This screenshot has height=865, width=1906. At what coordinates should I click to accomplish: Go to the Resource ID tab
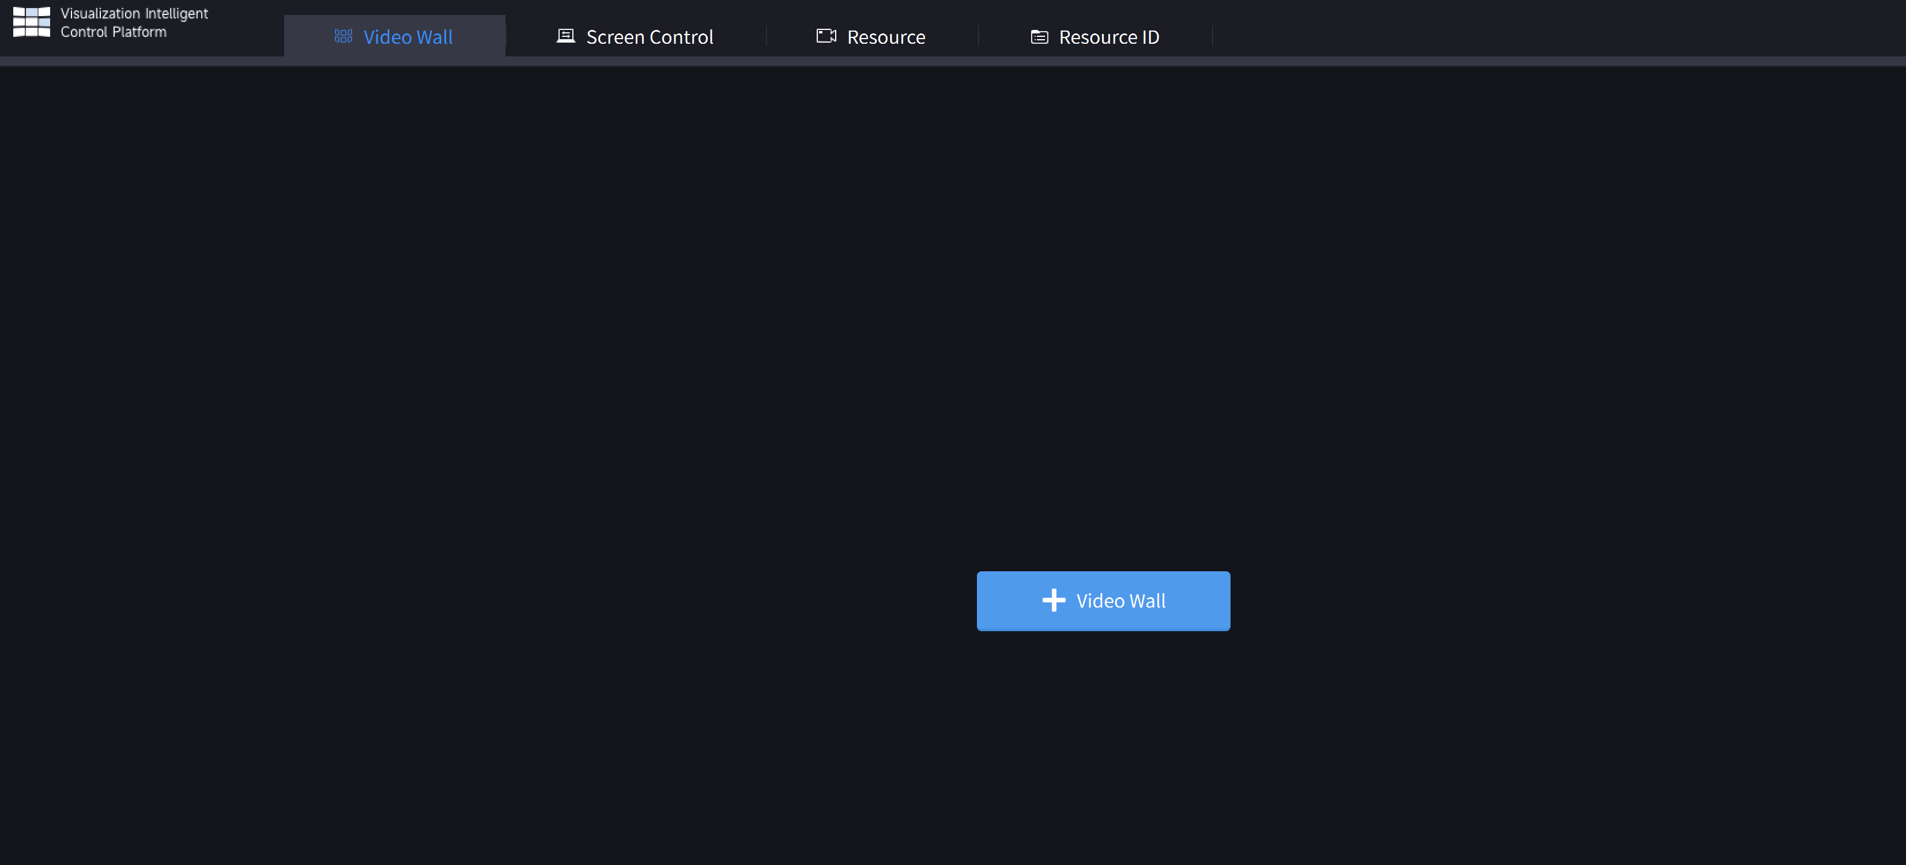click(1095, 36)
